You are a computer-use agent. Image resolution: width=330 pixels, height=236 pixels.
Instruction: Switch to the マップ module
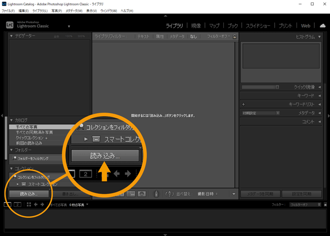point(214,26)
